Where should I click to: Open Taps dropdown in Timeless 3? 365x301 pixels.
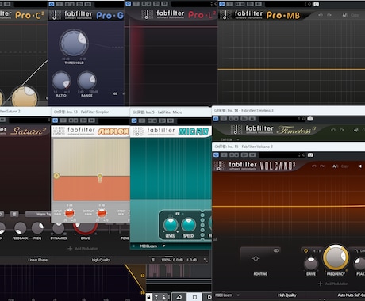click(230, 139)
